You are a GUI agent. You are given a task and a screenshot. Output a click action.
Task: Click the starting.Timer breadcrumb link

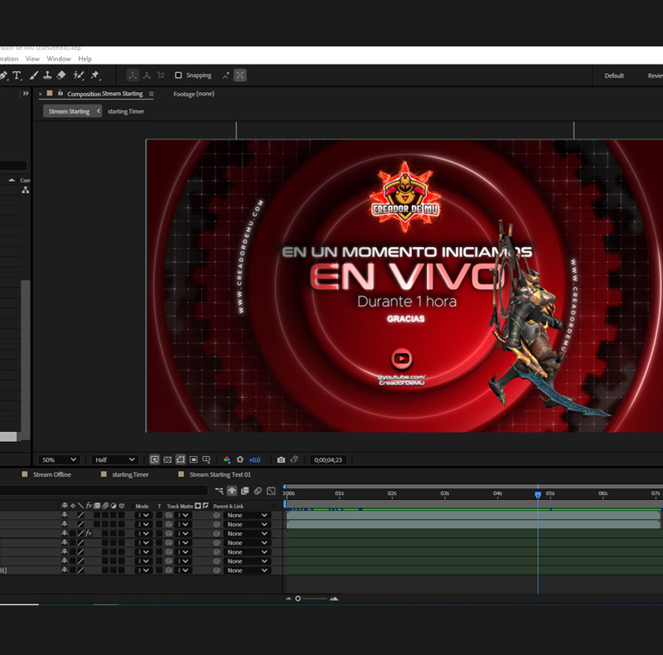[x=126, y=111]
